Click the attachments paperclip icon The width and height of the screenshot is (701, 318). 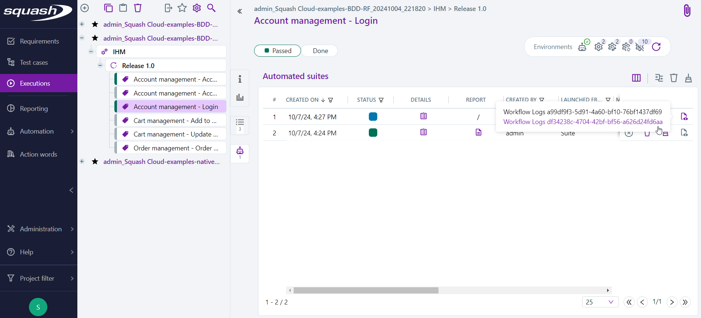click(687, 11)
